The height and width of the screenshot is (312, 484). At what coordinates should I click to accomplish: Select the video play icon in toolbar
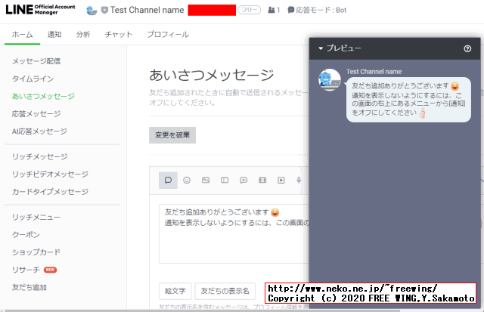point(281,180)
